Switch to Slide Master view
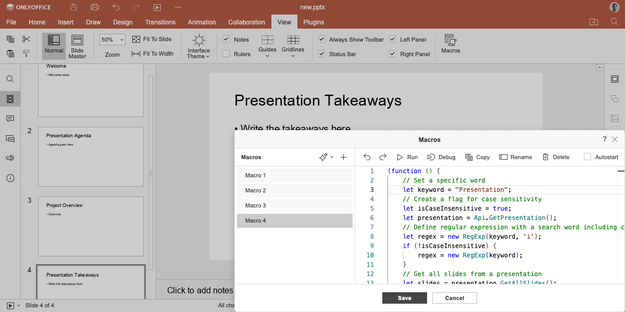Screen dimensions: 625x312 coord(77,46)
